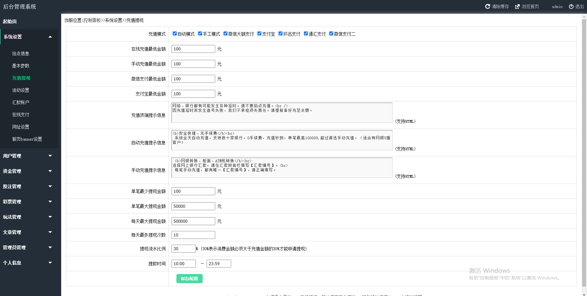Screen dimensions: 587x296
Task: Open 站点信息 in the sidebar
Action: pos(20,53)
